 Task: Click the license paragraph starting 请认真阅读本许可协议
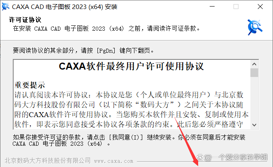pyautogui.click(x=132, y=110)
